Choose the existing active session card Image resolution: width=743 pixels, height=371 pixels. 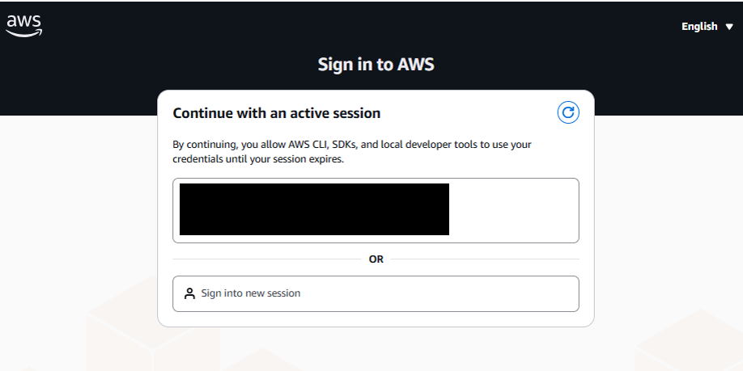(x=376, y=210)
